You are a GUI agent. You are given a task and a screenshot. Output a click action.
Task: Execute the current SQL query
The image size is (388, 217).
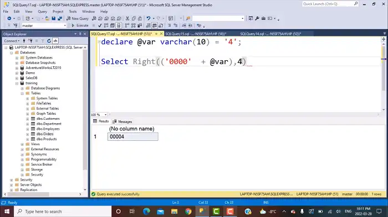point(80,25)
